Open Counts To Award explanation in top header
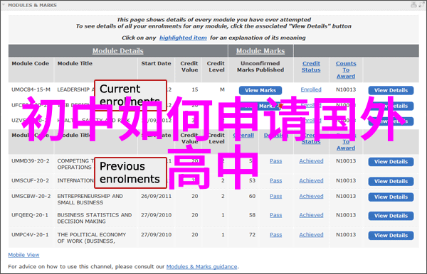The height and width of the screenshot is (274, 427). coord(346,70)
